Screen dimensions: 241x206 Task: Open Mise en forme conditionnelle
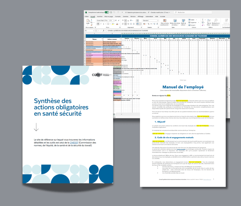(x=164, y=21)
